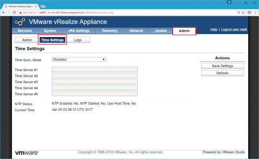259x159 pixels.
Task: Switch to the Services tab
Action: click(25, 31)
